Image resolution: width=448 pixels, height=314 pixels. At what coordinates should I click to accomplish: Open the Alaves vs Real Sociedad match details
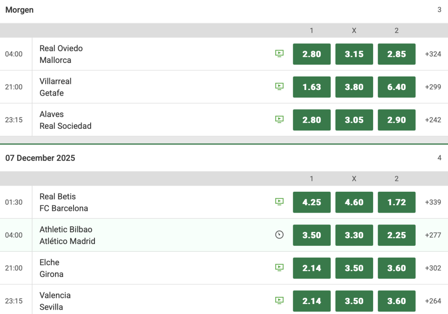pos(66,120)
